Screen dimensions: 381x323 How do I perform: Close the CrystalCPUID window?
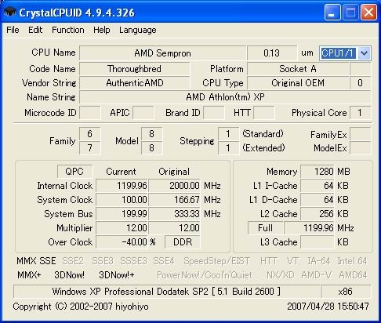tap(368, 13)
